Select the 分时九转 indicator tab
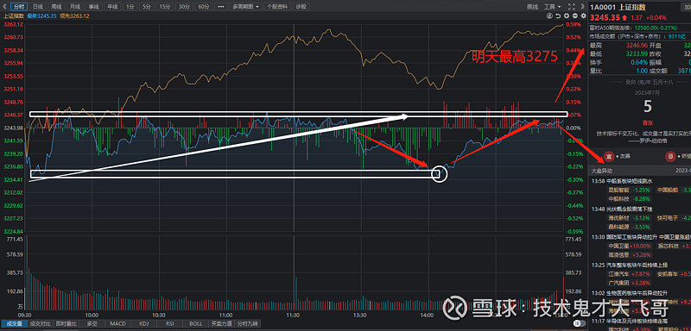 click(x=247, y=323)
